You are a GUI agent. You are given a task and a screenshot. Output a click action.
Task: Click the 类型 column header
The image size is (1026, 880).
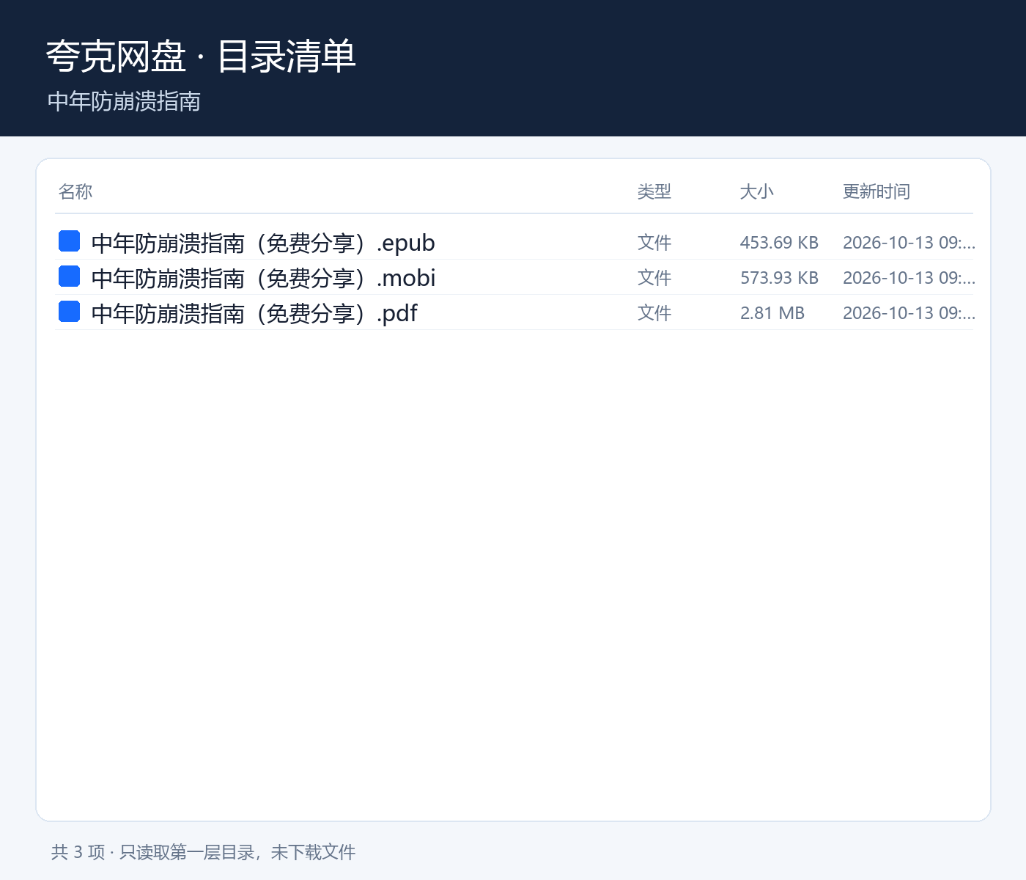(654, 191)
